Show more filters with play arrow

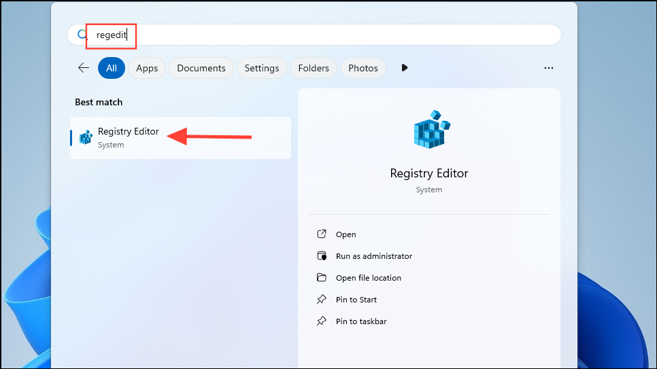[405, 68]
